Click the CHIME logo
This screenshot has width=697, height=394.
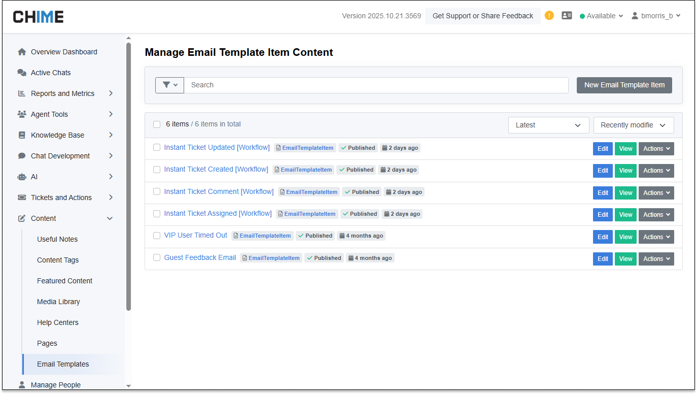38,17
